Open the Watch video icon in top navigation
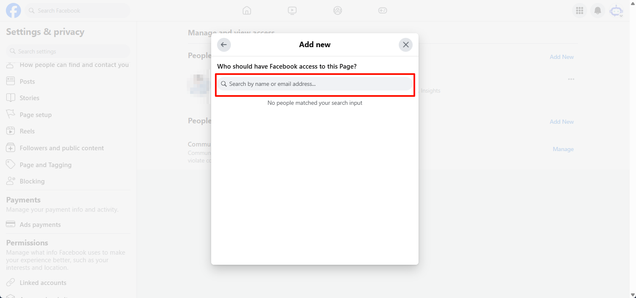This screenshot has height=298, width=636. point(292,11)
